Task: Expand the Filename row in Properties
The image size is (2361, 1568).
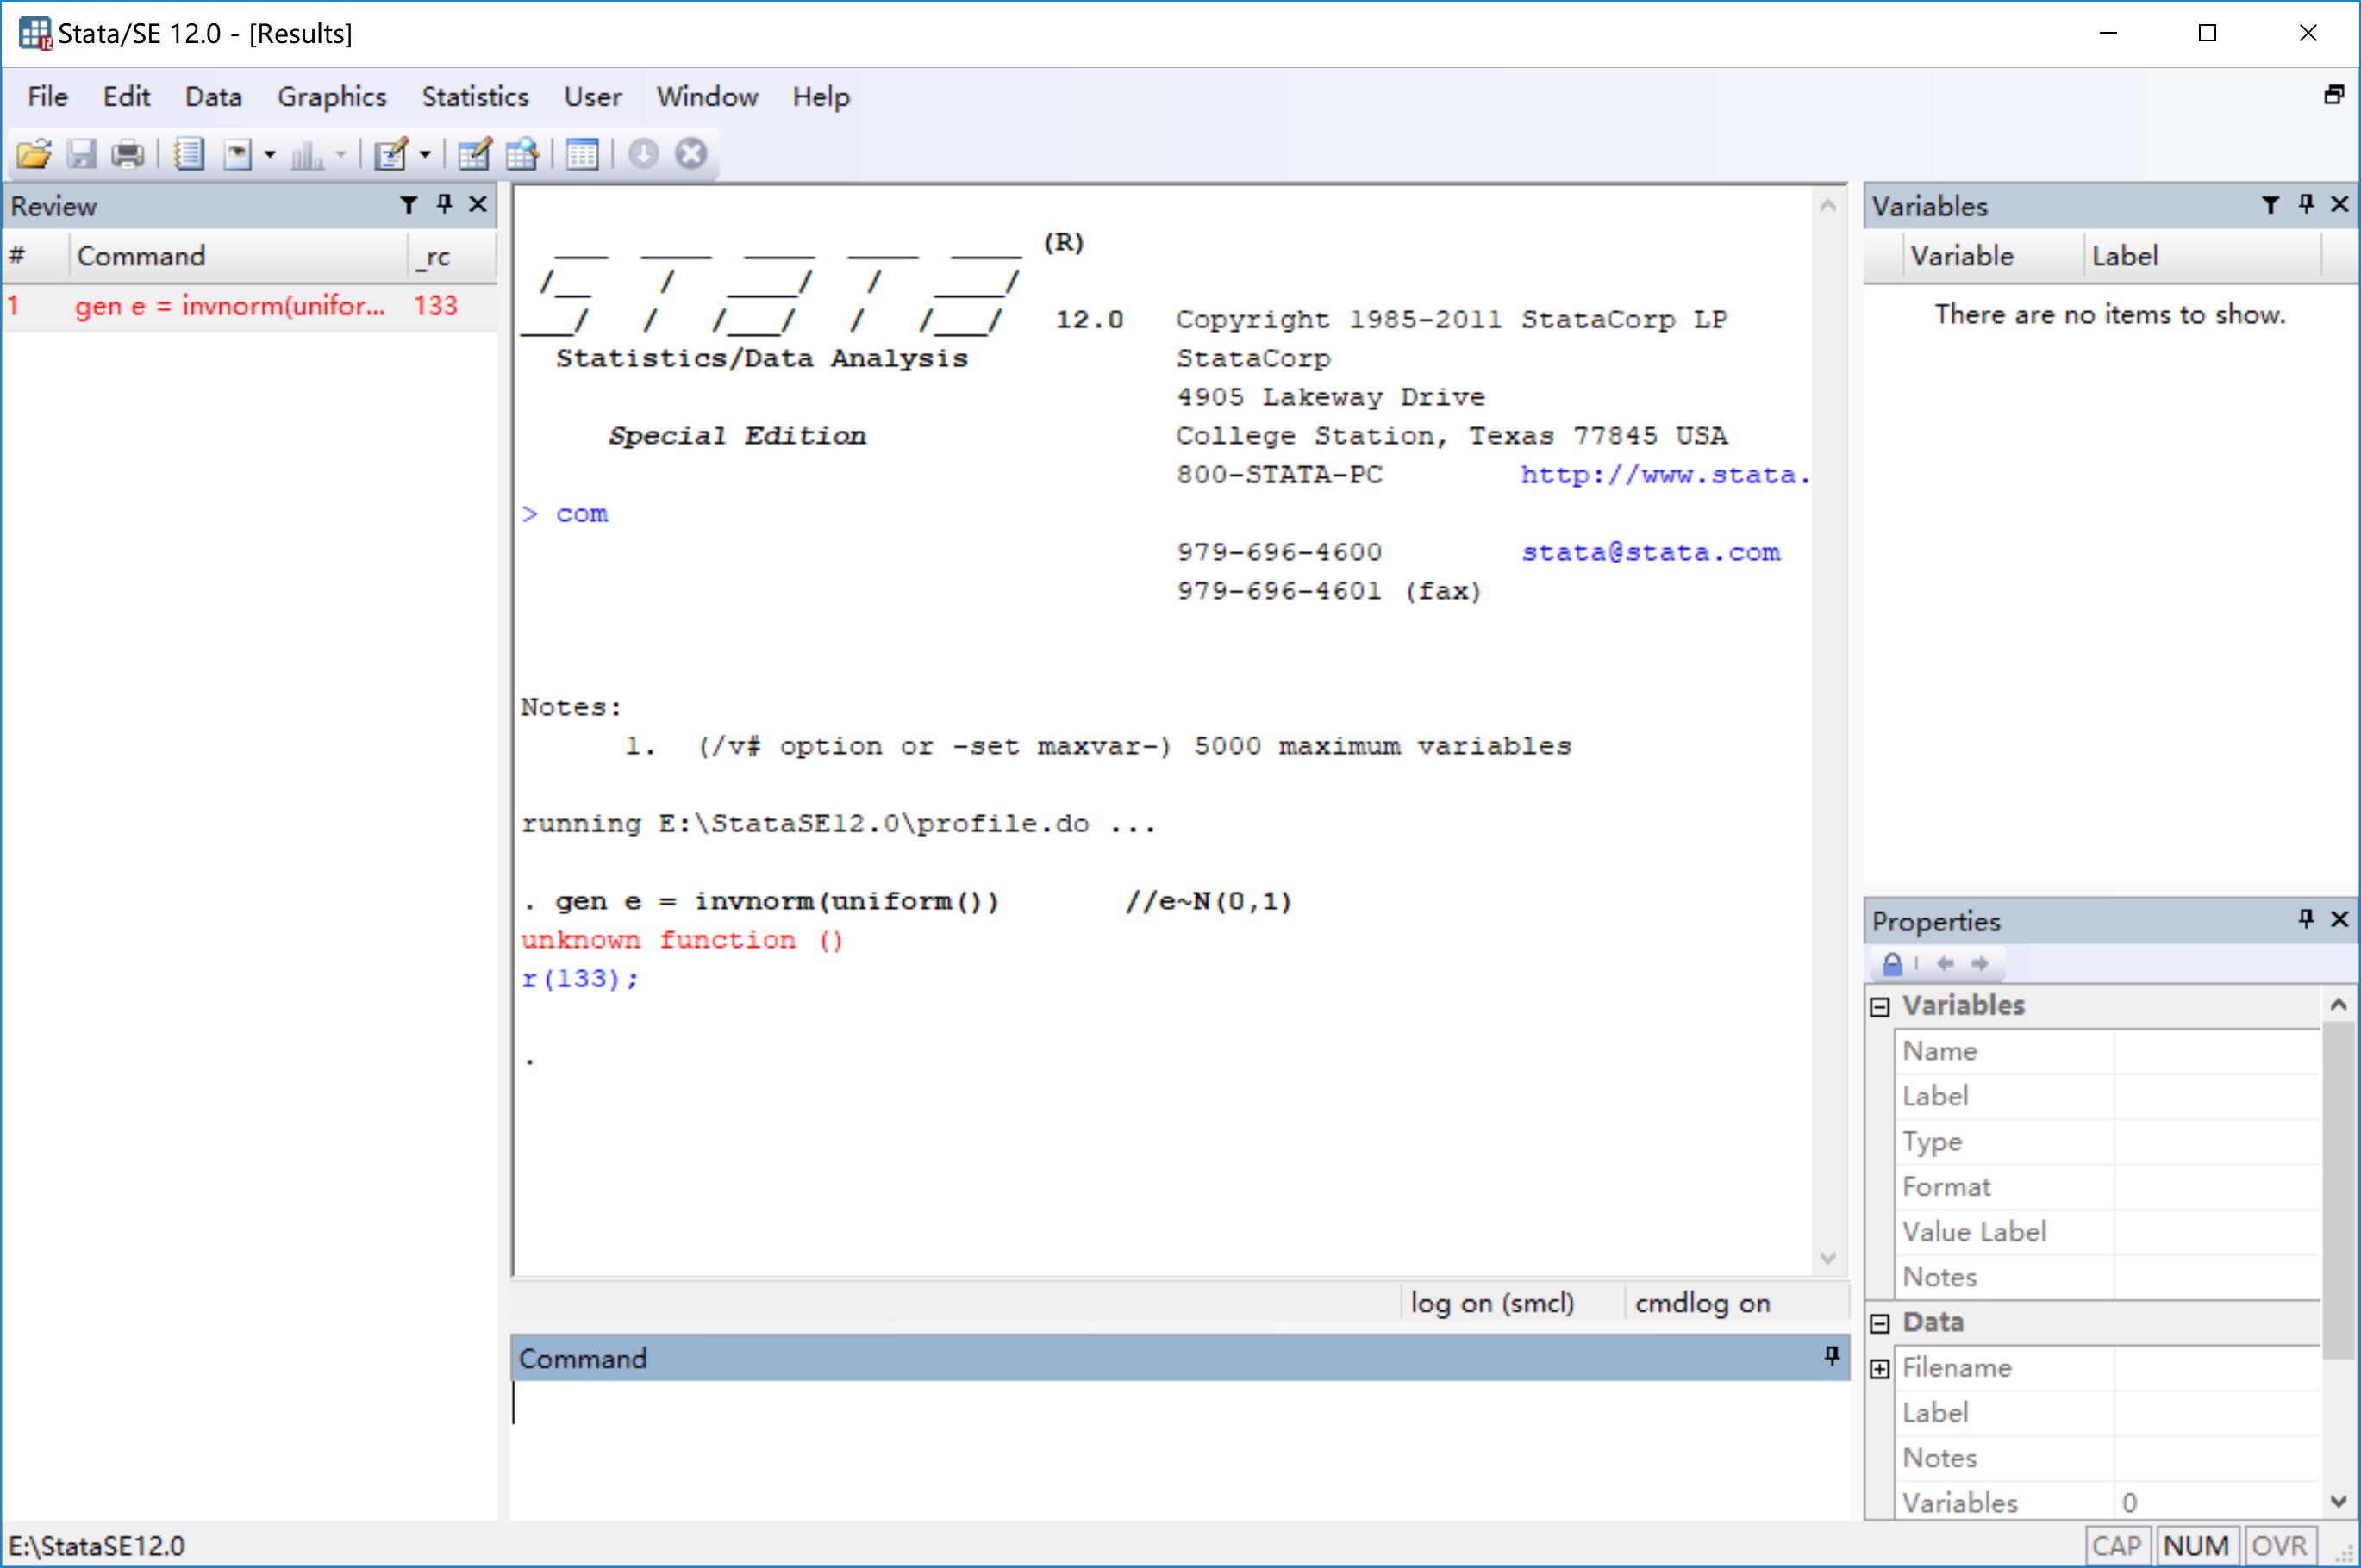Action: (1880, 1368)
